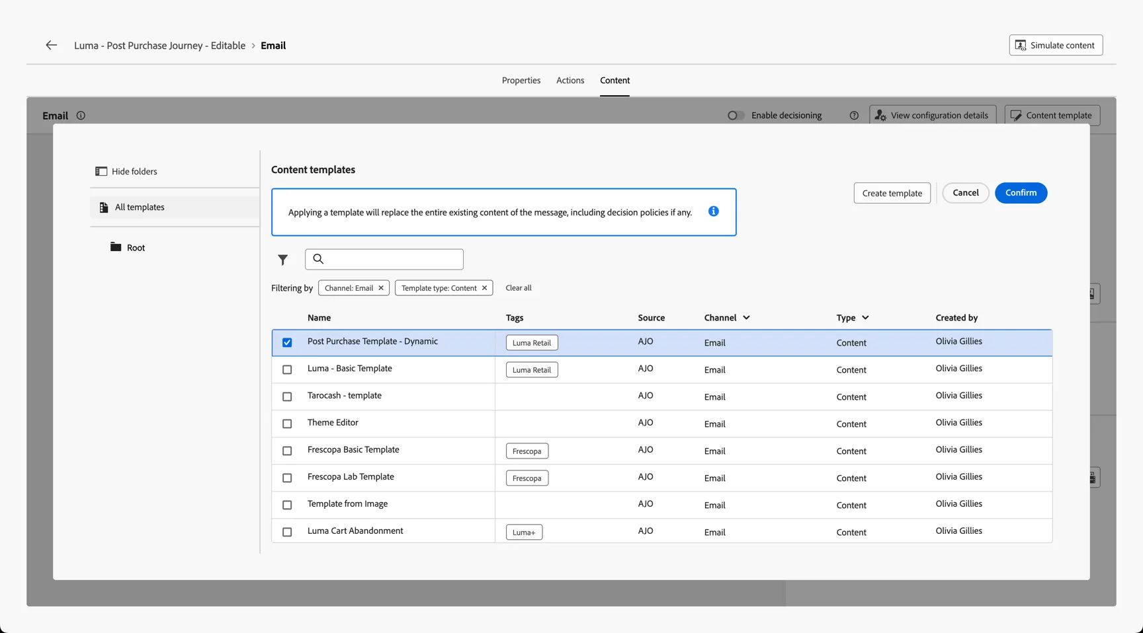
Task: Focus the template search field
Action: point(384,259)
